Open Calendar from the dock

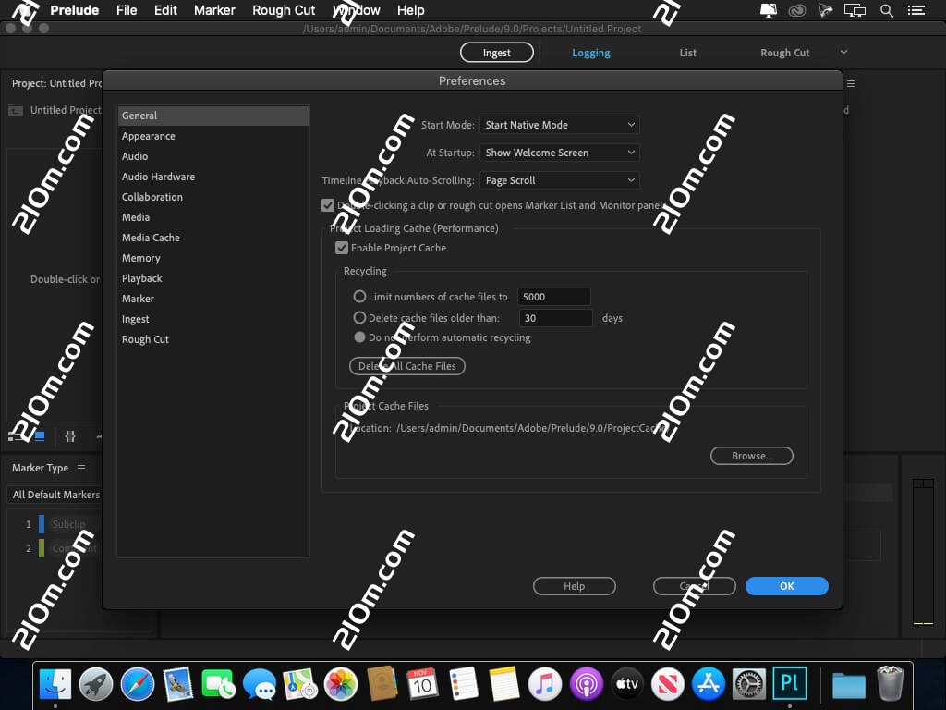pyautogui.click(x=422, y=684)
